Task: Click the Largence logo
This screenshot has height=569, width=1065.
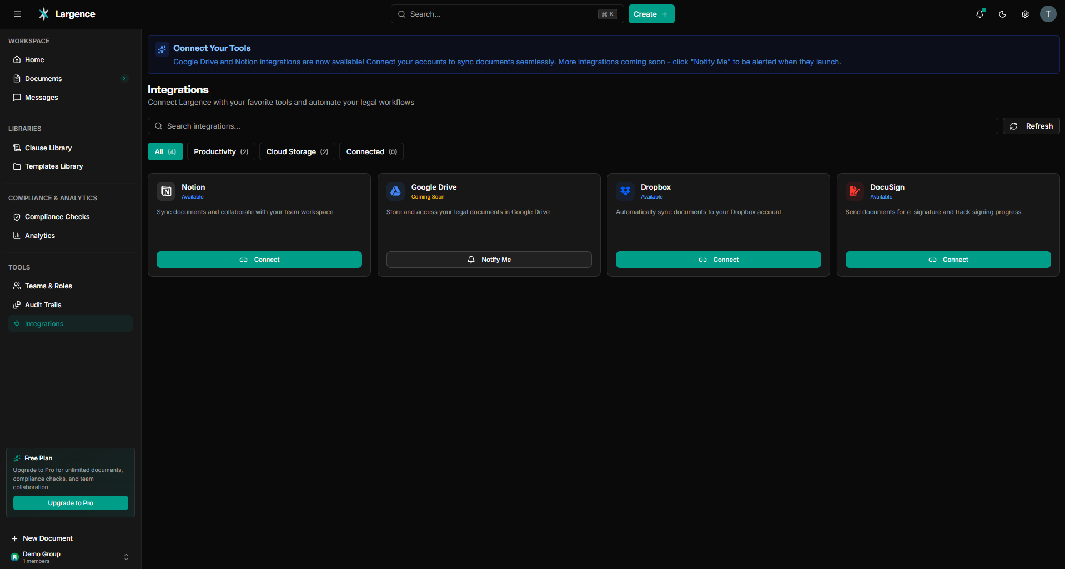Action: pyautogui.click(x=67, y=14)
